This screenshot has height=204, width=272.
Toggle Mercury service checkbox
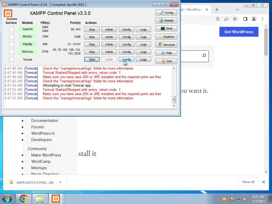[12, 52]
